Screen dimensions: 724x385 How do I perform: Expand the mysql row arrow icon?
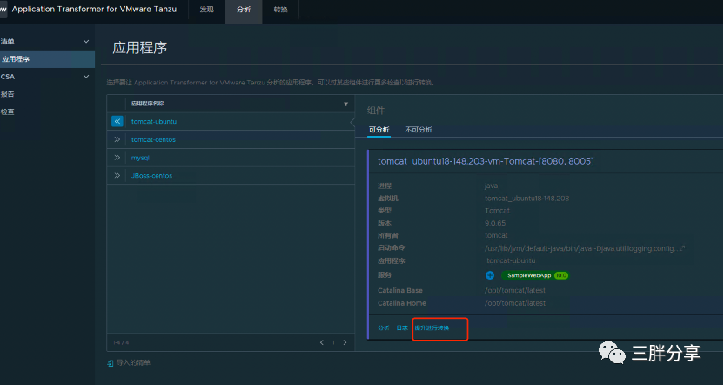pyautogui.click(x=117, y=158)
